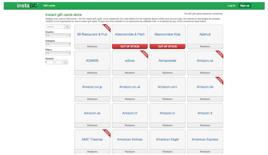Open Amazon.in gift card
268x155 pixels.
168,113
